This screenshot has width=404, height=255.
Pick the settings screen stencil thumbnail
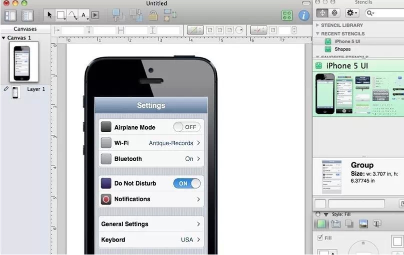[344, 94]
